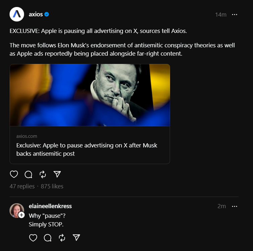Open the axios profile avatar
Screen dimensions: 253x251
point(17,14)
